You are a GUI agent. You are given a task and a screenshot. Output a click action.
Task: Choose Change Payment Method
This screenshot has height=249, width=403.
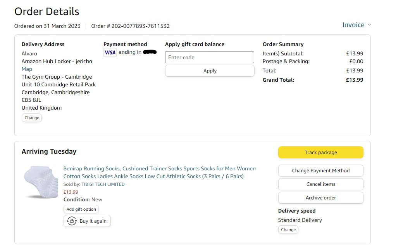click(x=320, y=171)
